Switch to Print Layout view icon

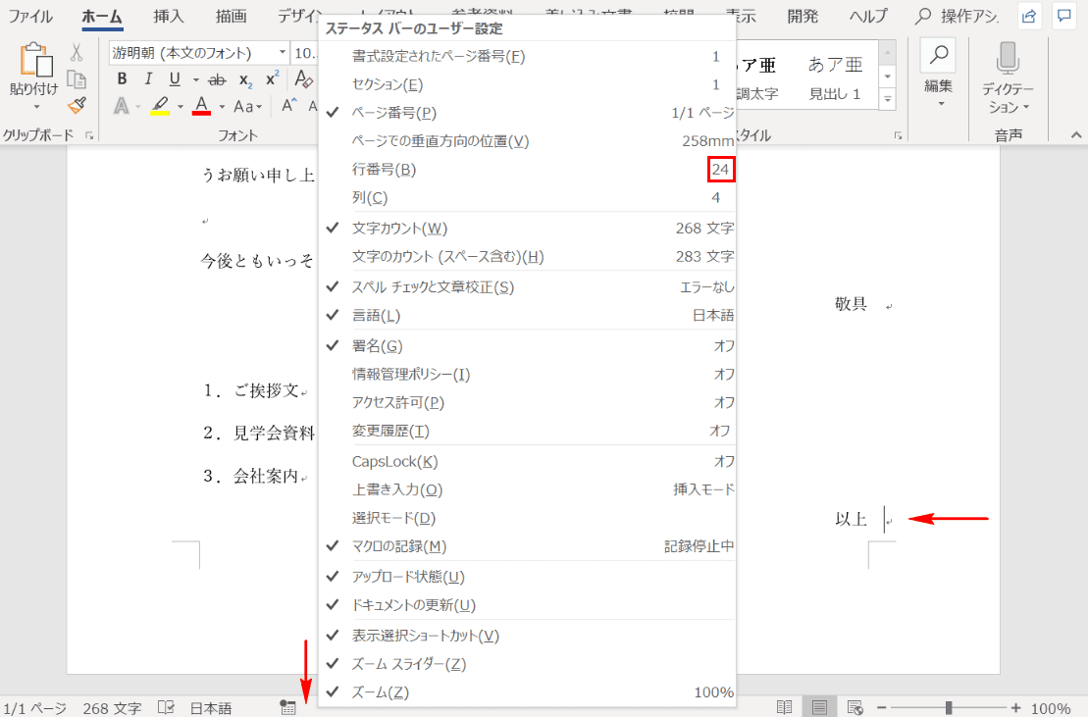pyautogui.click(x=819, y=707)
